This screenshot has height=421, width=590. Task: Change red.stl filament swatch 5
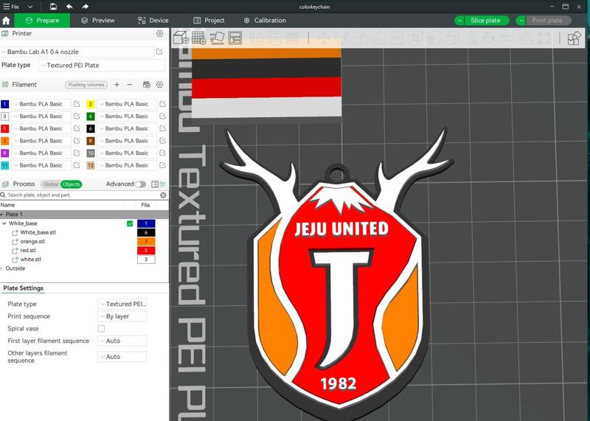pyautogui.click(x=146, y=251)
